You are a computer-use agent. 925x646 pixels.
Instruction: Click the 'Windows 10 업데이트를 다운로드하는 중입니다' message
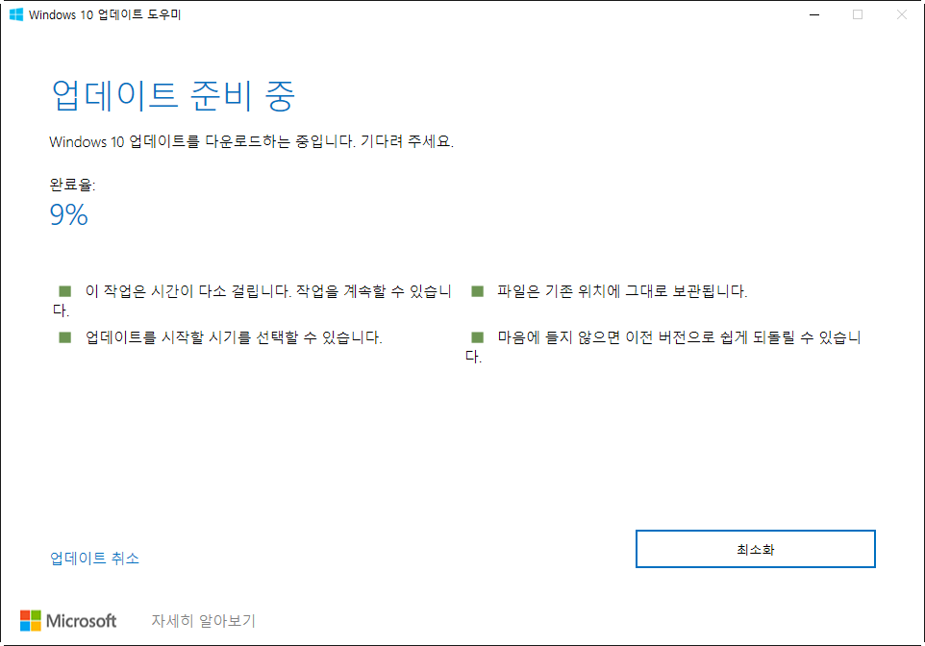[202, 141]
